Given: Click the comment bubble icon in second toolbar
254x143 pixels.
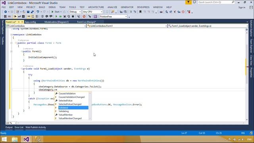Looking at the screenshot, I should [x=47, y=17].
